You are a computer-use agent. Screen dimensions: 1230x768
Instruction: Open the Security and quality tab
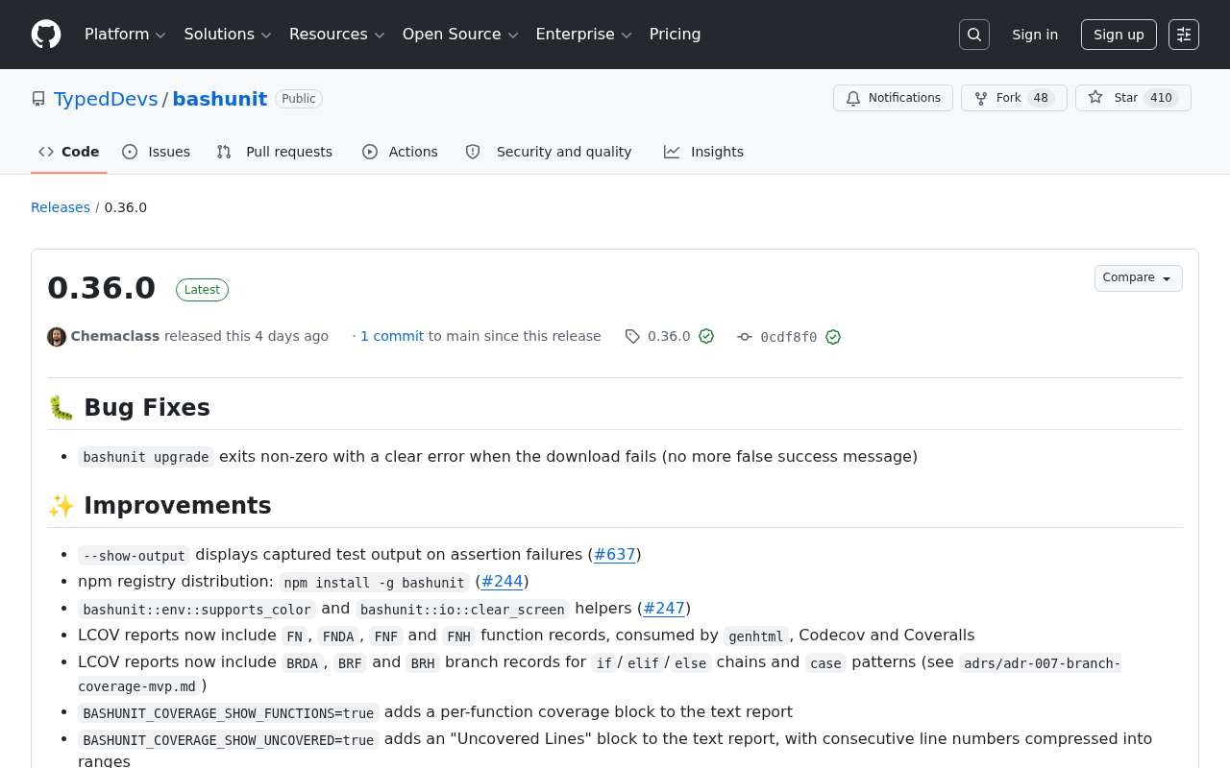pyautogui.click(x=549, y=152)
